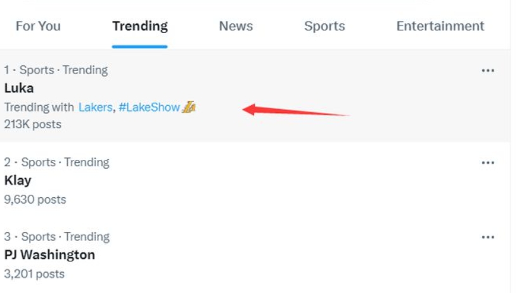Click the 3,201 posts count
The width and height of the screenshot is (517, 293).
pyautogui.click(x=34, y=274)
